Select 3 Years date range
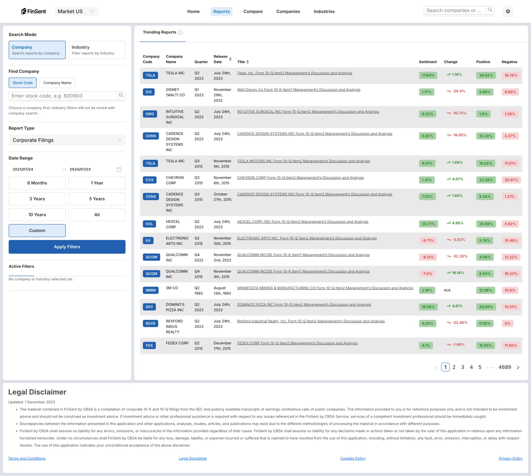The image size is (531, 476). pos(37,199)
